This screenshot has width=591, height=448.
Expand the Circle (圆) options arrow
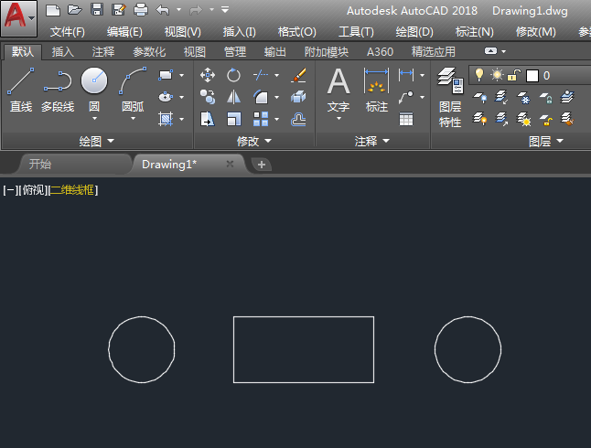point(94,118)
